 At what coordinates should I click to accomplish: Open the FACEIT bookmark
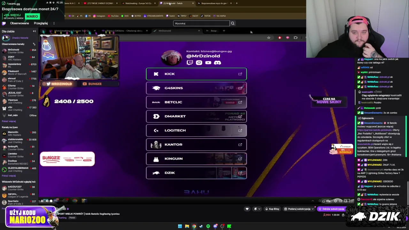pyautogui.click(x=194, y=16)
